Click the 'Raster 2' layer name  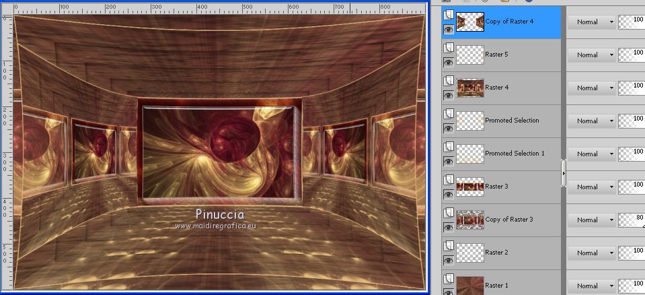[x=496, y=252]
